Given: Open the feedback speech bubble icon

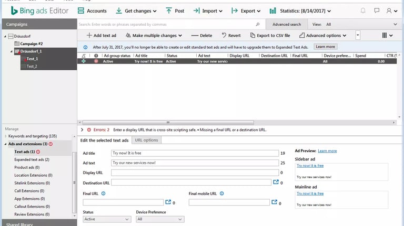Looking at the screenshot, I should pyautogui.click(x=377, y=10).
